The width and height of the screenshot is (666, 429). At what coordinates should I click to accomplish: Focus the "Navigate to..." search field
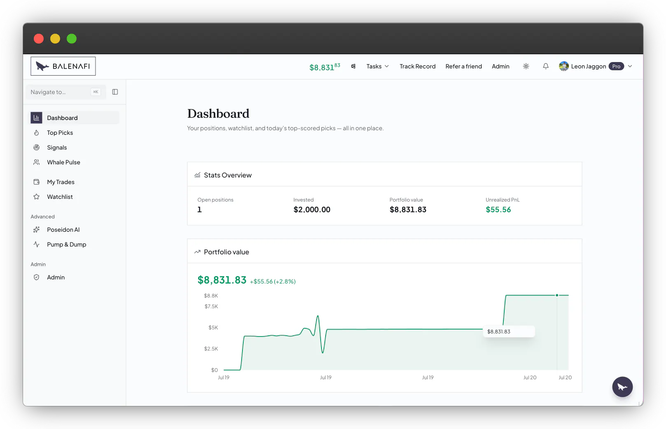tap(66, 92)
